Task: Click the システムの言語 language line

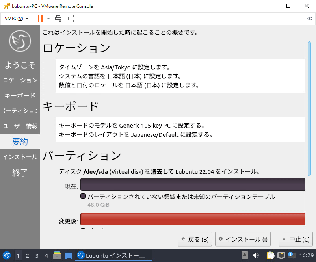Action: (x=120, y=76)
